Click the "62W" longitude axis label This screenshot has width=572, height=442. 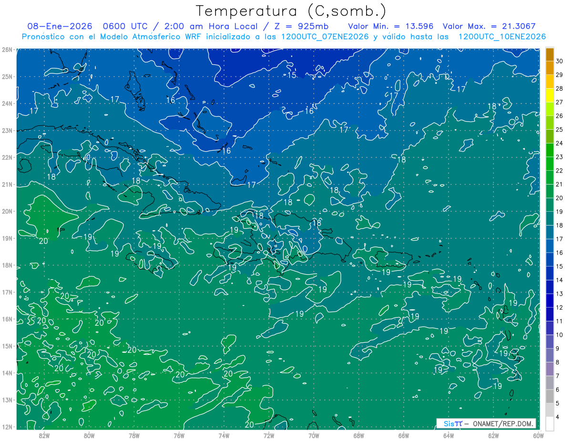click(x=493, y=435)
